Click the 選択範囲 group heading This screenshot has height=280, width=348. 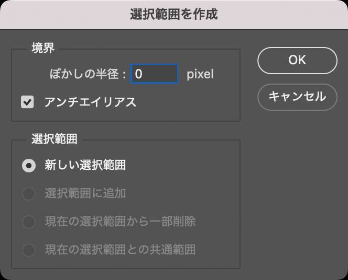tap(55, 139)
